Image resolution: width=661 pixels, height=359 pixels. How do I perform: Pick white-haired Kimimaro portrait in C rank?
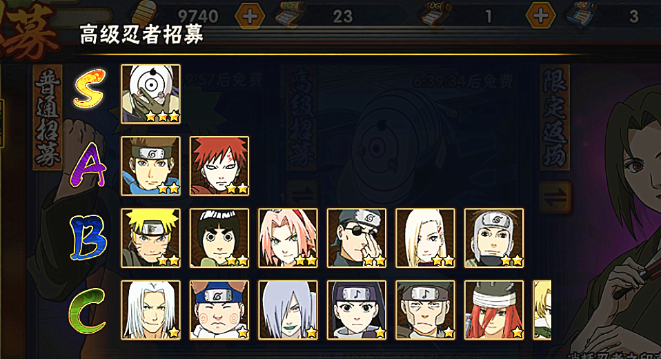tap(150, 310)
